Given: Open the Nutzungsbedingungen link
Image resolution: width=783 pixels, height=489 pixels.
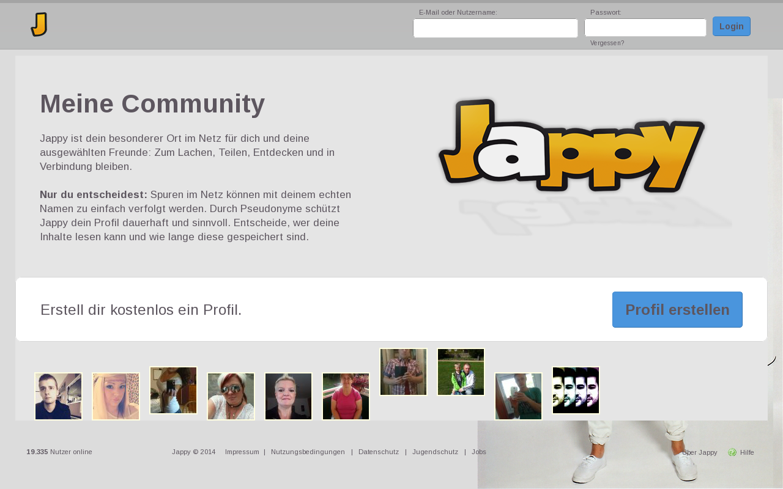Looking at the screenshot, I should tap(308, 452).
